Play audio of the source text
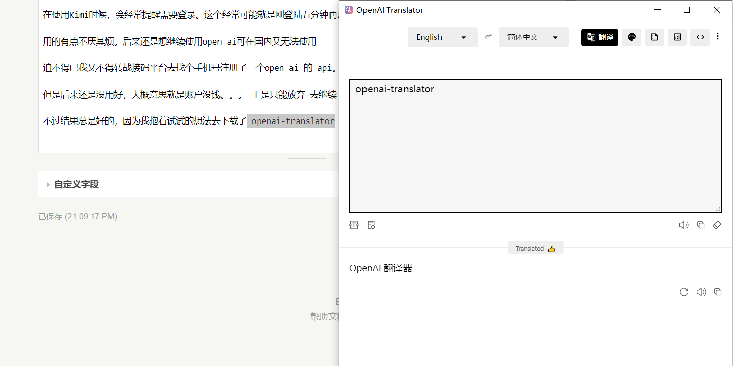This screenshot has width=733, height=366. pos(684,225)
